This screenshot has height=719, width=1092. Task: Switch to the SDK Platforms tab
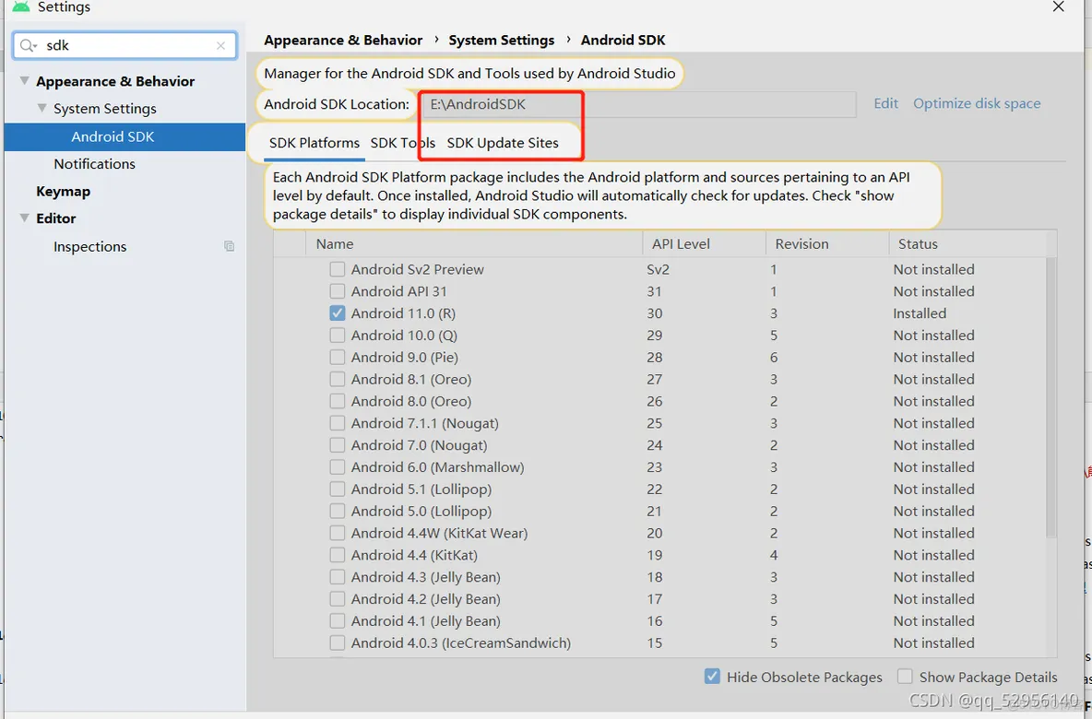click(315, 143)
